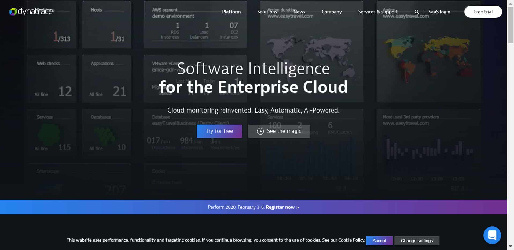
Task: Open the Cookie Policy link
Action: click(351, 240)
